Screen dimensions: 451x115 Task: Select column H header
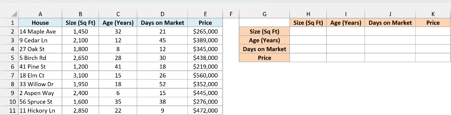308,14
